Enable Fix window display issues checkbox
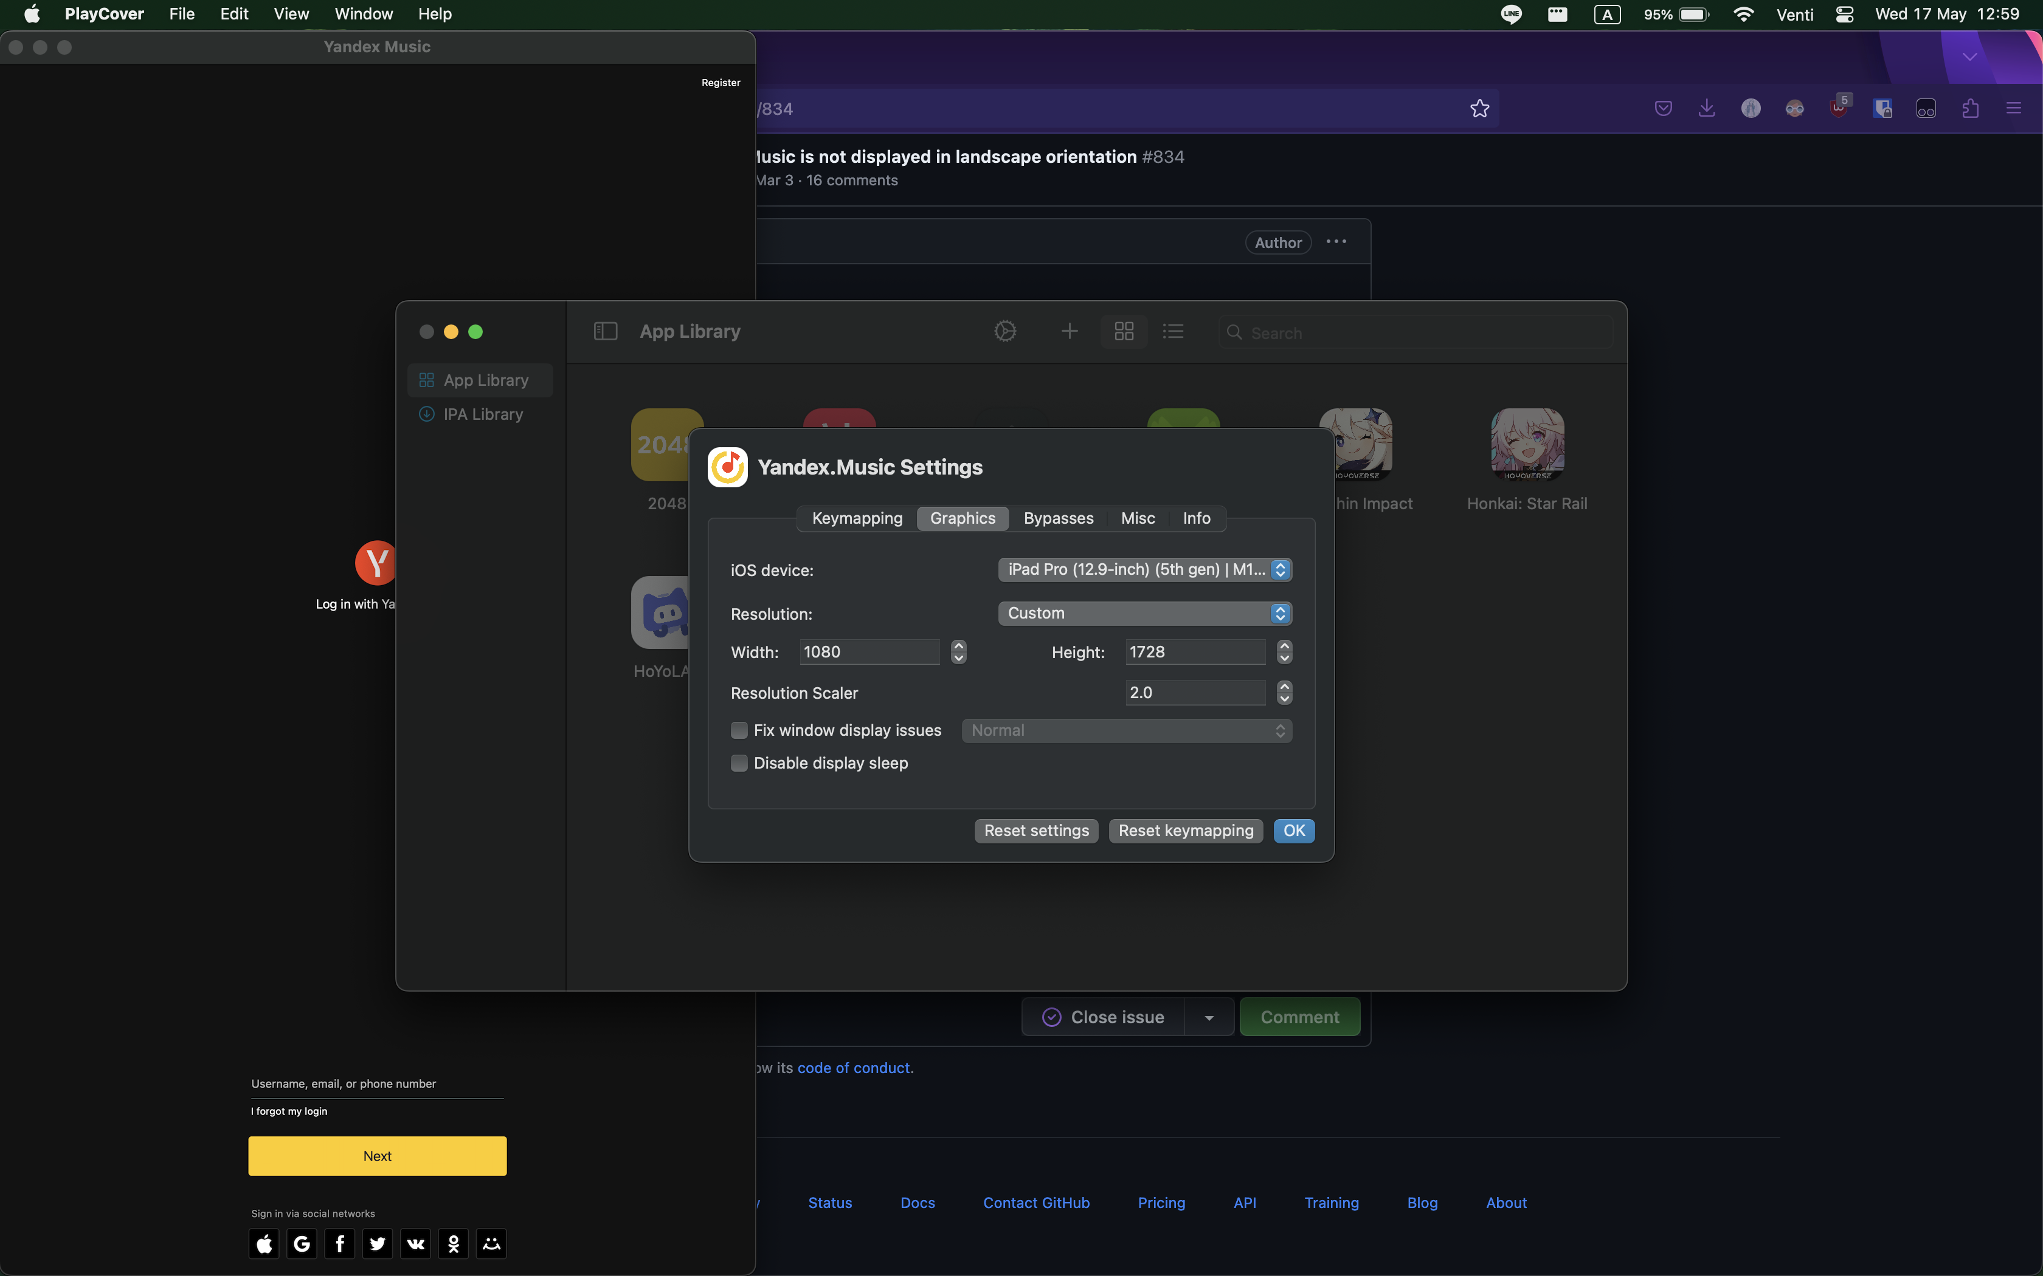The width and height of the screenshot is (2043, 1276). tap(739, 730)
